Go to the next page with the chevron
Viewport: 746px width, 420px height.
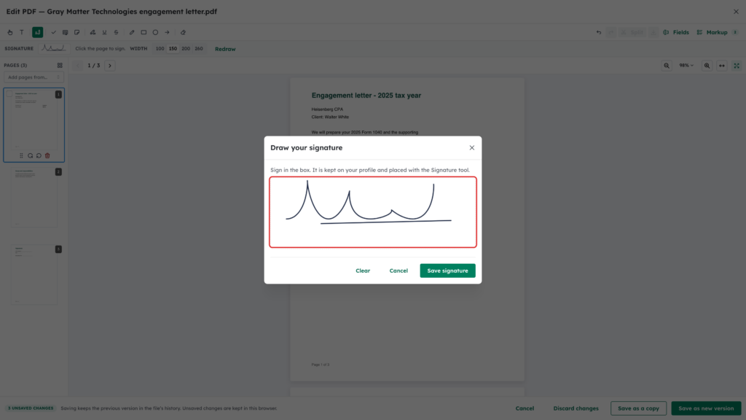click(x=110, y=66)
